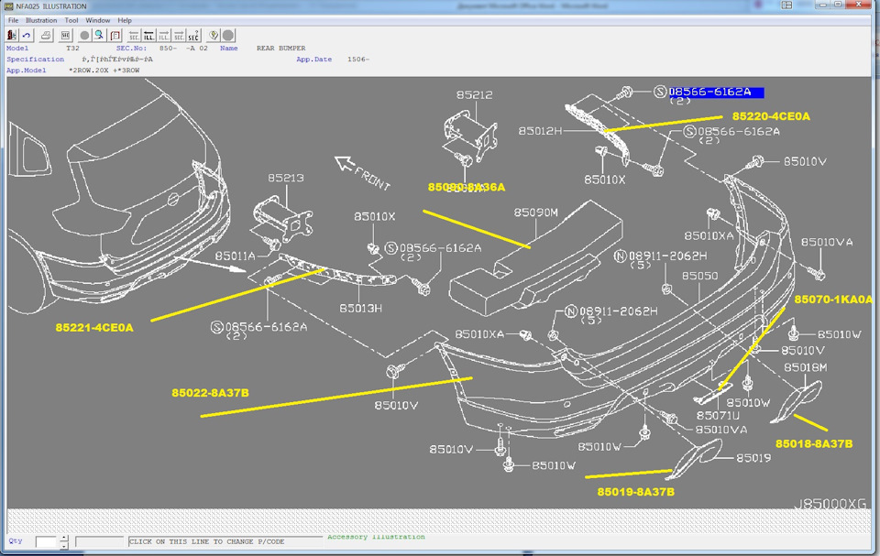
Task: Click the magnifier search toolbar icon
Action: coord(99,35)
